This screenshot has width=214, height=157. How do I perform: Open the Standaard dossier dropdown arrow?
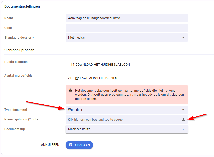click(x=183, y=38)
